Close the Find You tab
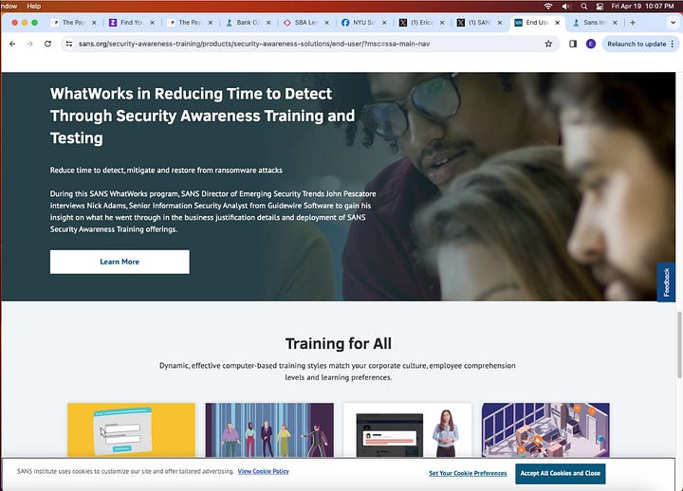 pyautogui.click(x=152, y=23)
